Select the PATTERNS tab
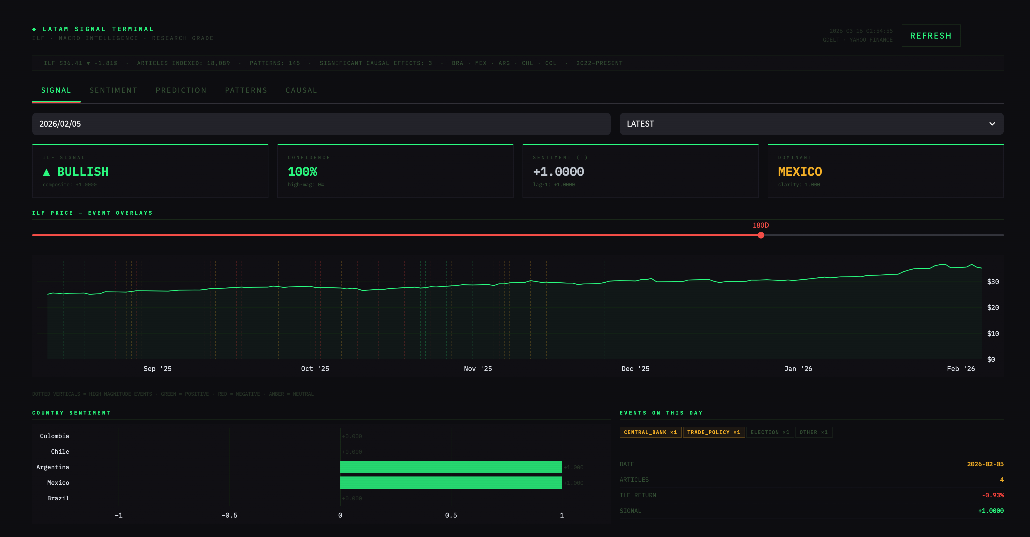The height and width of the screenshot is (537, 1030). (246, 90)
